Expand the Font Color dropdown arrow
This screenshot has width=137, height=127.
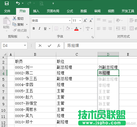81,29
